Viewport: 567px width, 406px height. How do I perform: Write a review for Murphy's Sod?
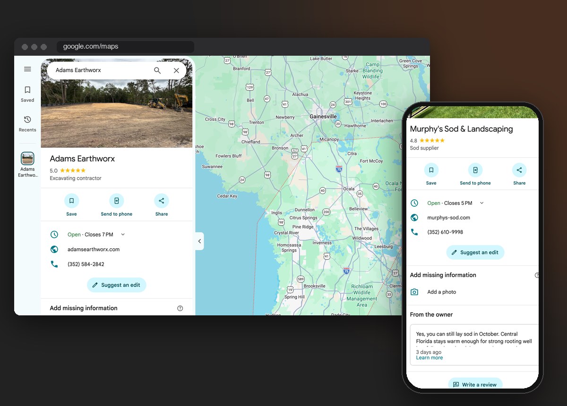[475, 383]
